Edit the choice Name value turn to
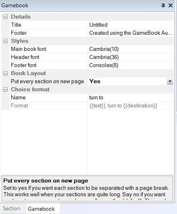The width and height of the screenshot is (177, 214). 130,97
